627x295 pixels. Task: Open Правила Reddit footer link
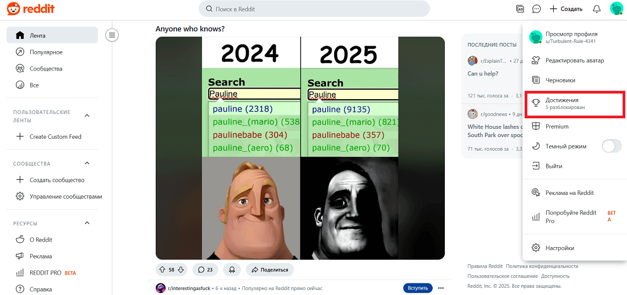coord(485,266)
